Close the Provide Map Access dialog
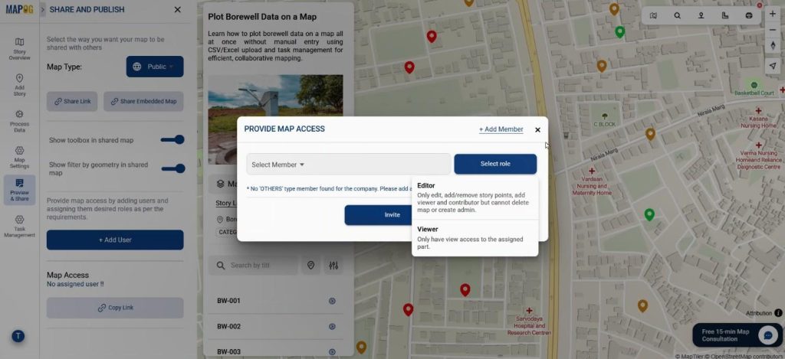The width and height of the screenshot is (785, 359). (x=537, y=130)
